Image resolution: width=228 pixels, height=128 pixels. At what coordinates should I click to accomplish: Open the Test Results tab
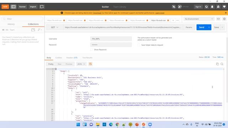click(x=87, y=58)
